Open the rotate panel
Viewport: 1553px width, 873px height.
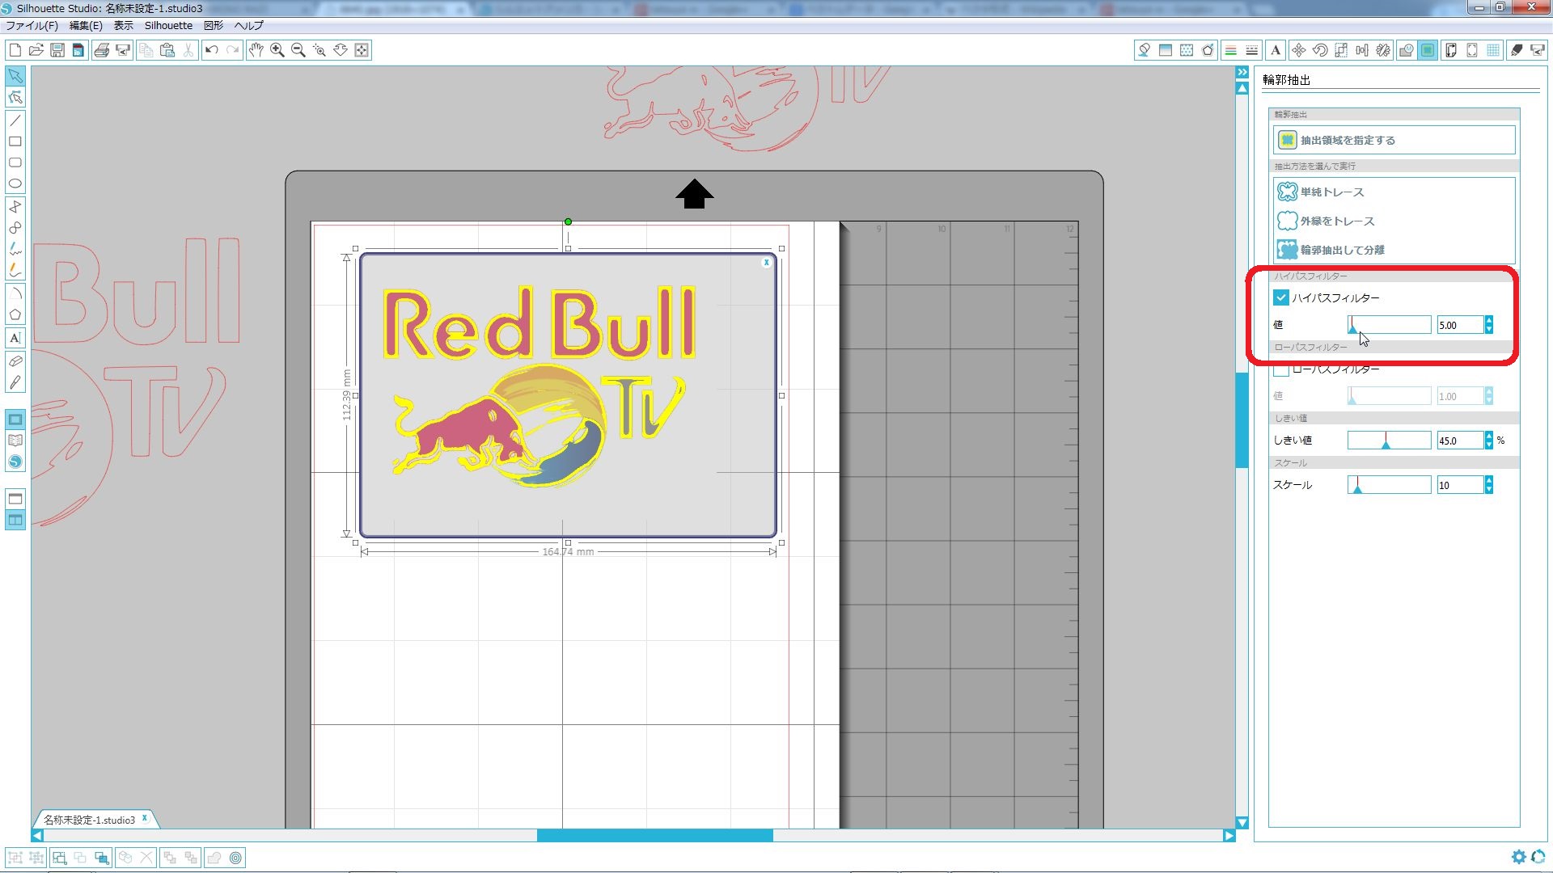pos(1320,50)
